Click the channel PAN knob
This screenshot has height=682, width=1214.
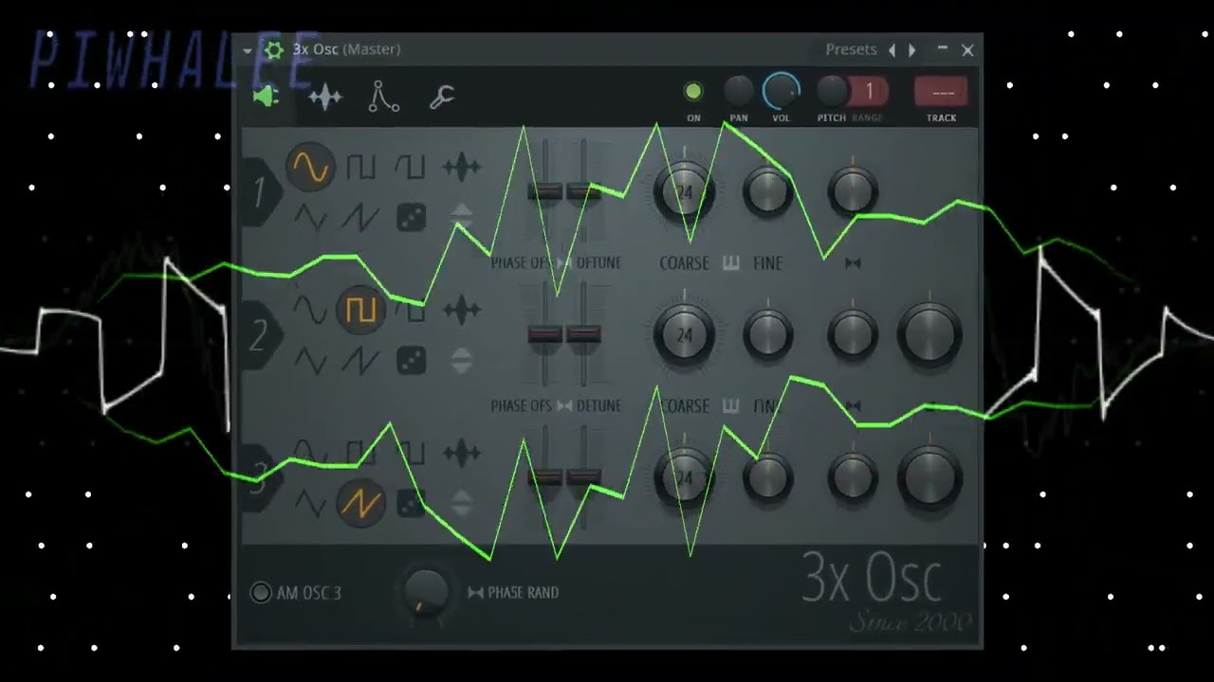click(x=739, y=92)
